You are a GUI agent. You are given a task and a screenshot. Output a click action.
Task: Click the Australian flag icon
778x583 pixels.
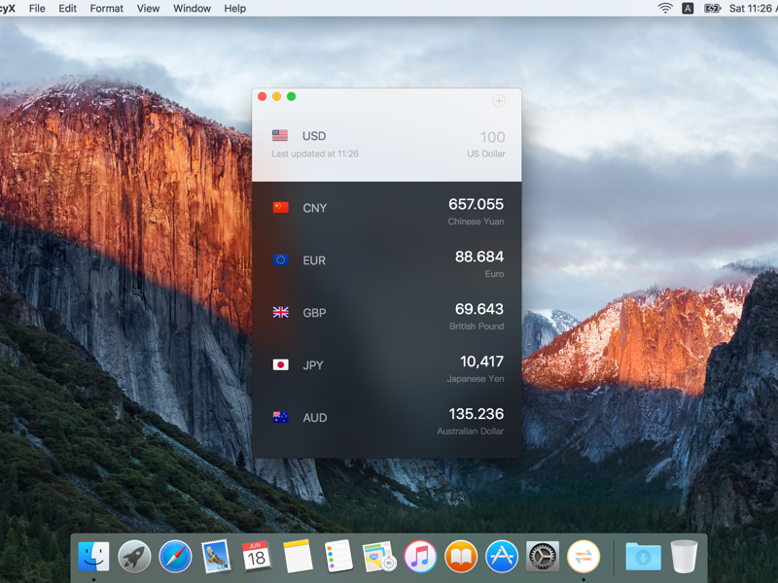pyautogui.click(x=281, y=417)
